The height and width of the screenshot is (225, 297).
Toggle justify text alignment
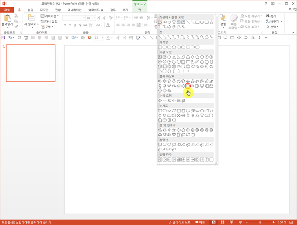coord(133,25)
